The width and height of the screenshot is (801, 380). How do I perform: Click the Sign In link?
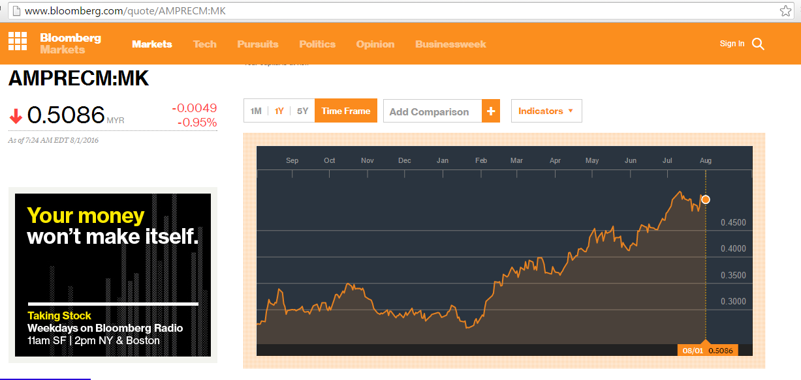[x=732, y=44]
